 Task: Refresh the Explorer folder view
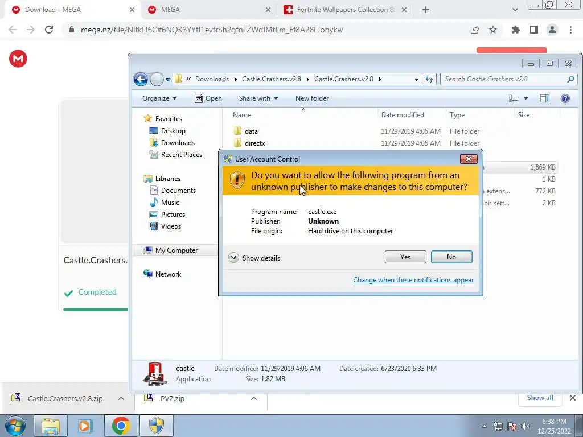click(x=429, y=79)
